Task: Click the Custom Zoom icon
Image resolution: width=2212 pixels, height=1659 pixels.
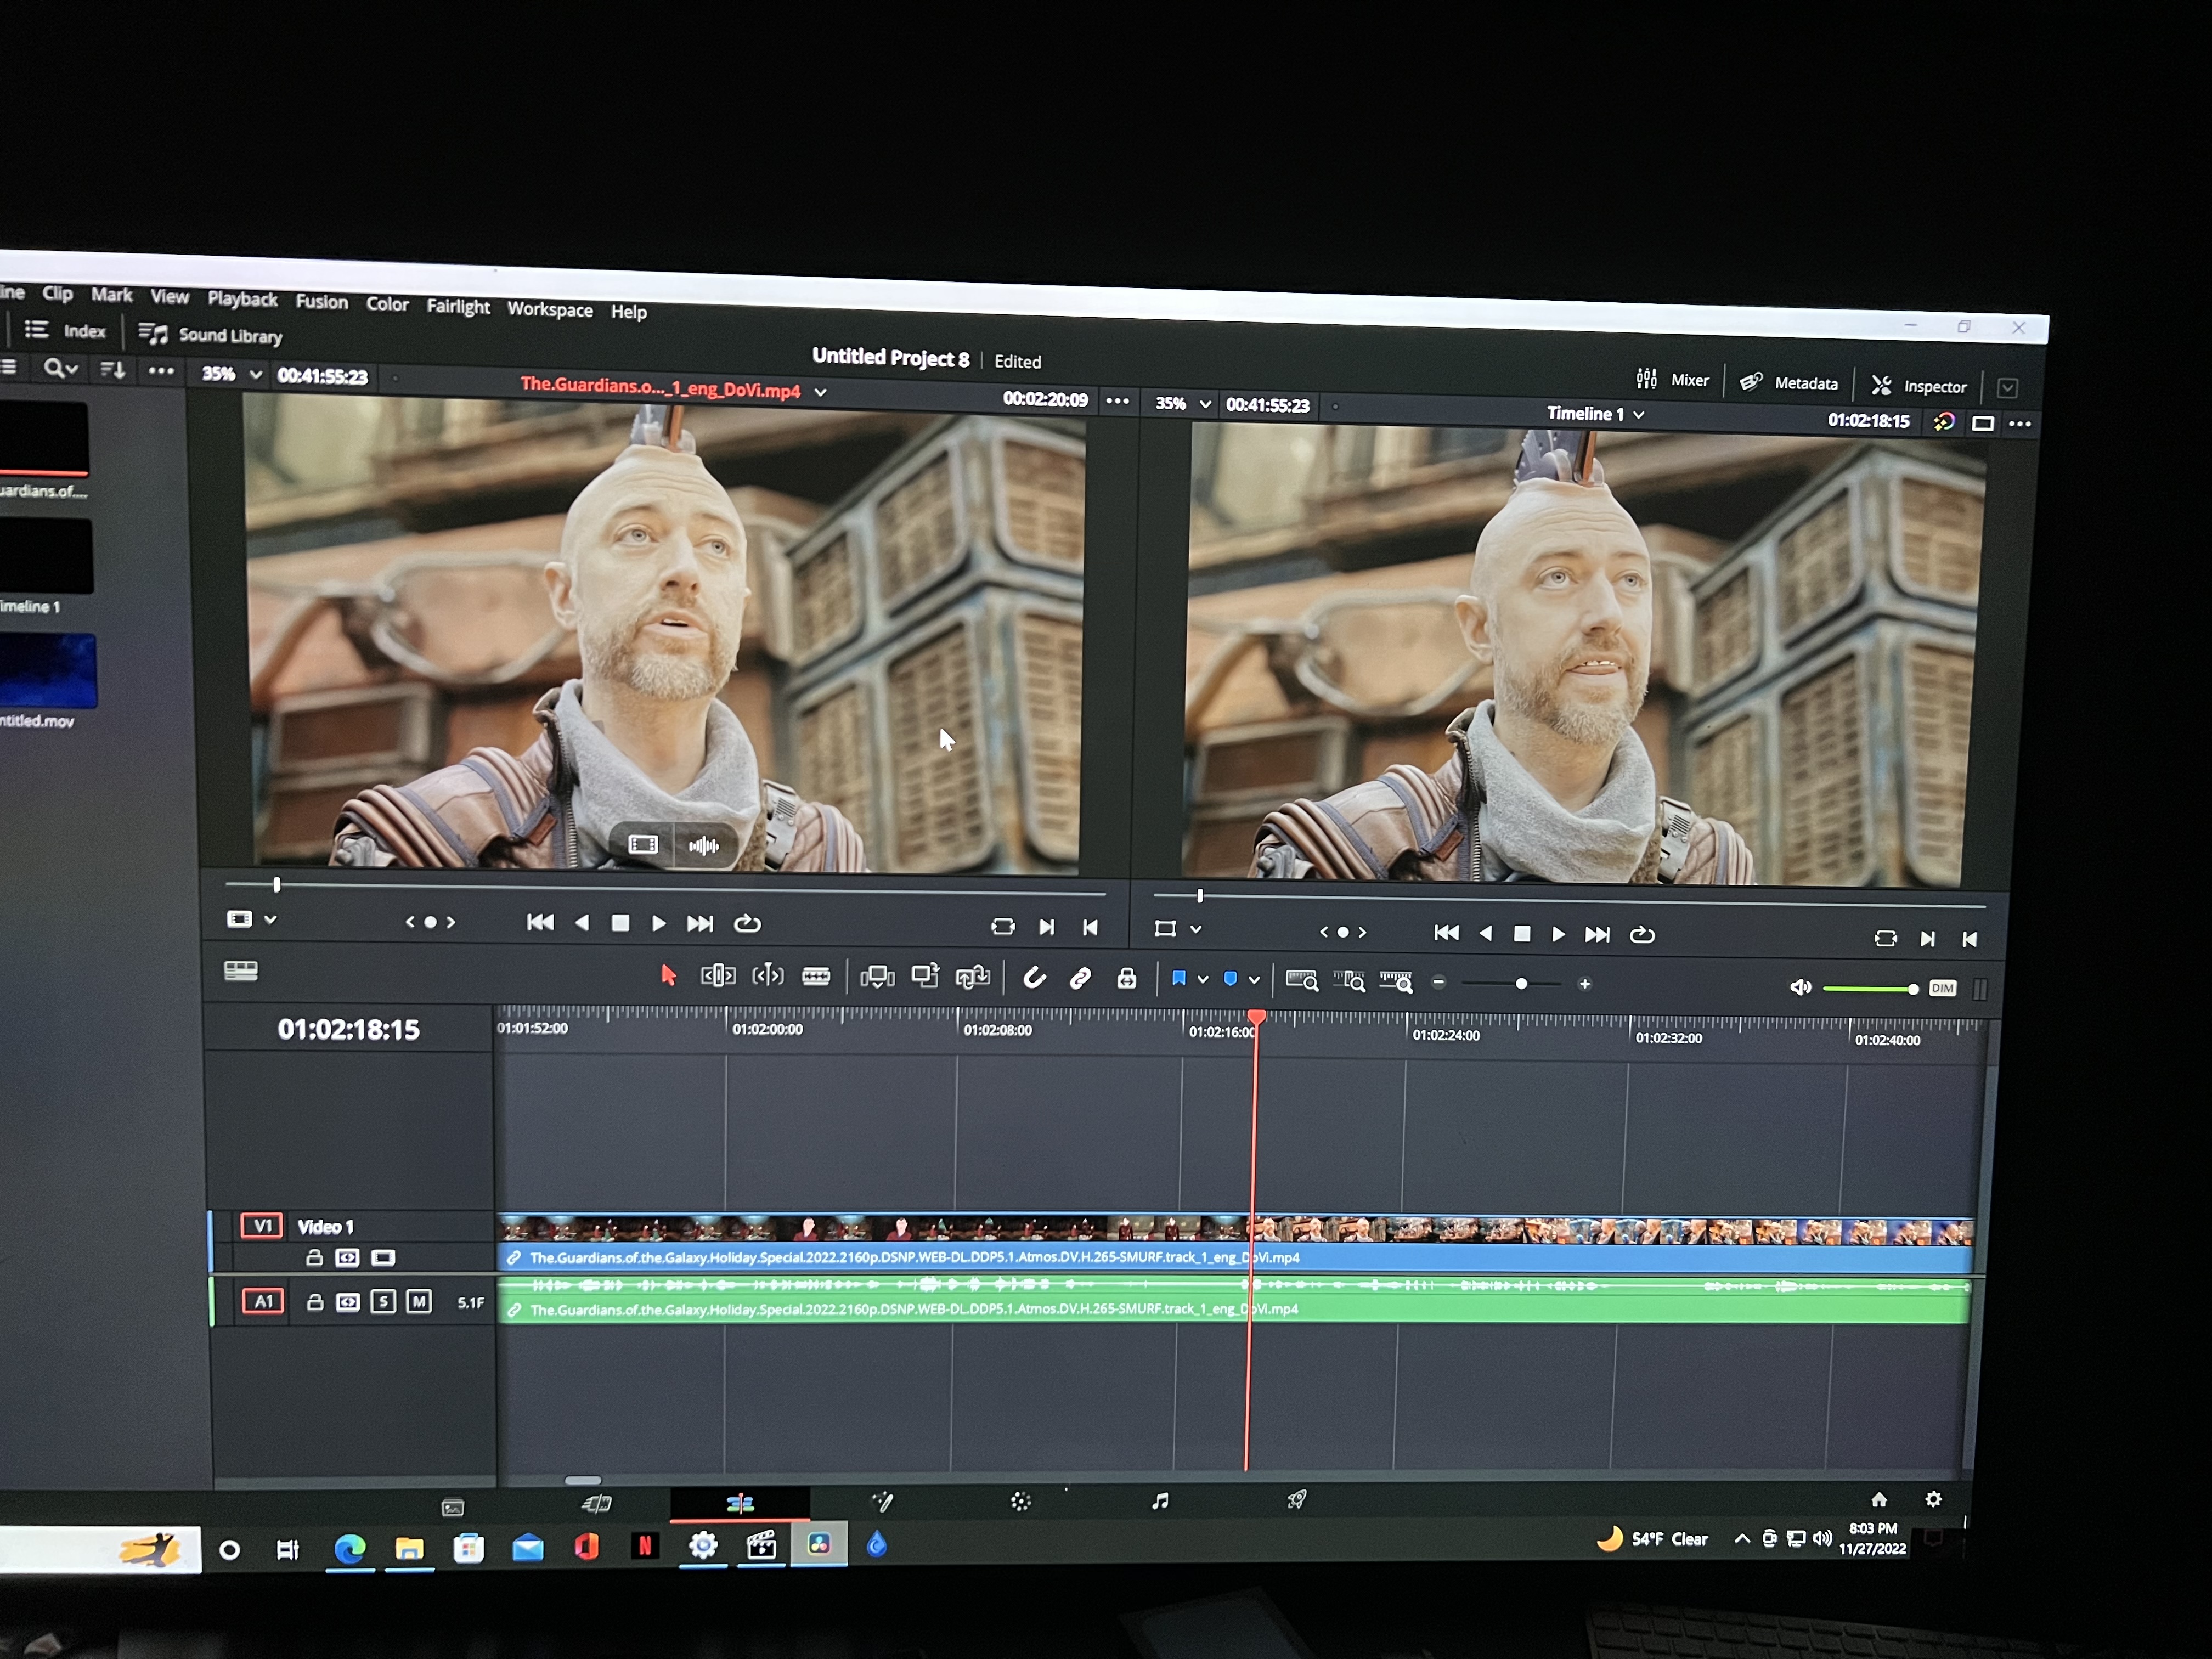Action: (1396, 983)
